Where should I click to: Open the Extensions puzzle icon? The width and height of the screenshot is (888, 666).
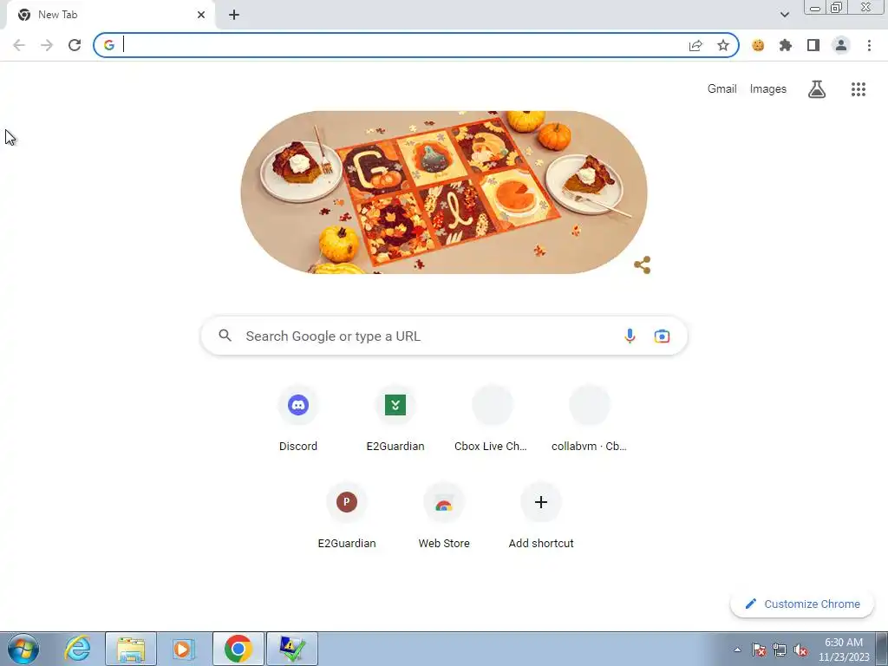(x=786, y=45)
